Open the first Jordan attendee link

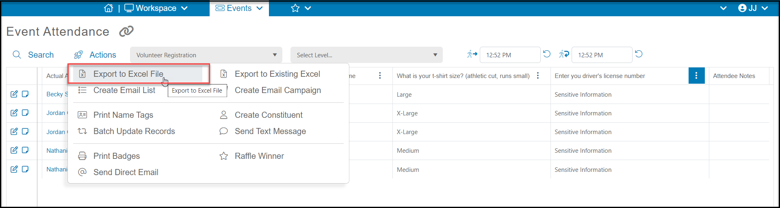click(57, 113)
